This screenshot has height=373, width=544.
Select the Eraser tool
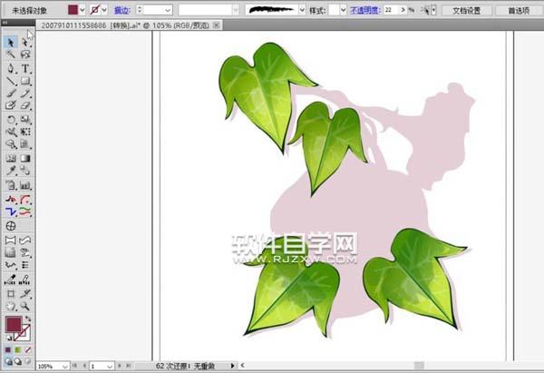25,105
